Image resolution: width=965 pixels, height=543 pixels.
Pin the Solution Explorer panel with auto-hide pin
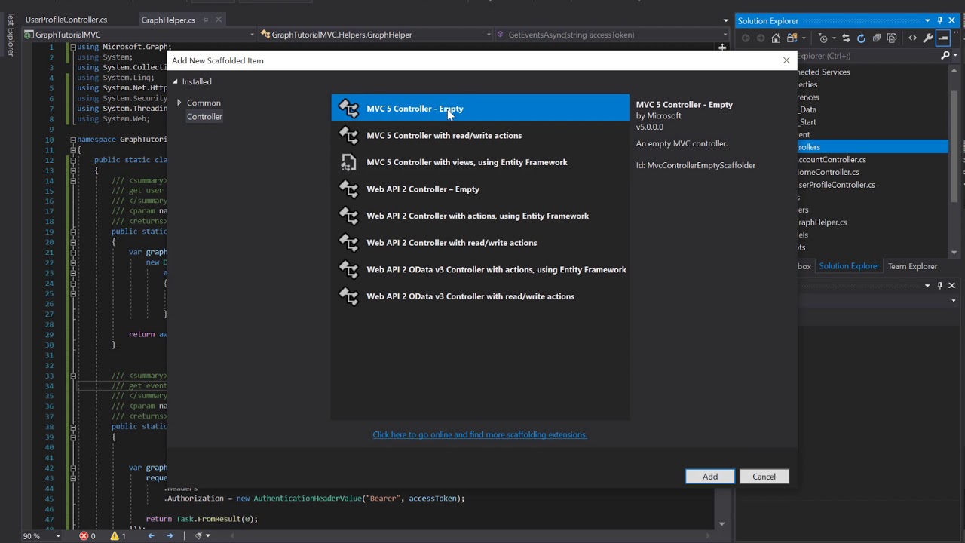[939, 20]
